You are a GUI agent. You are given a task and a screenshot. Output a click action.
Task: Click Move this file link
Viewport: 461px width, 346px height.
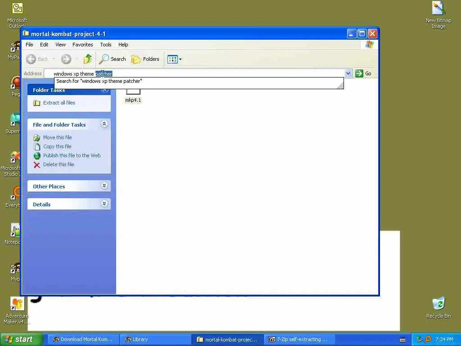coord(57,137)
